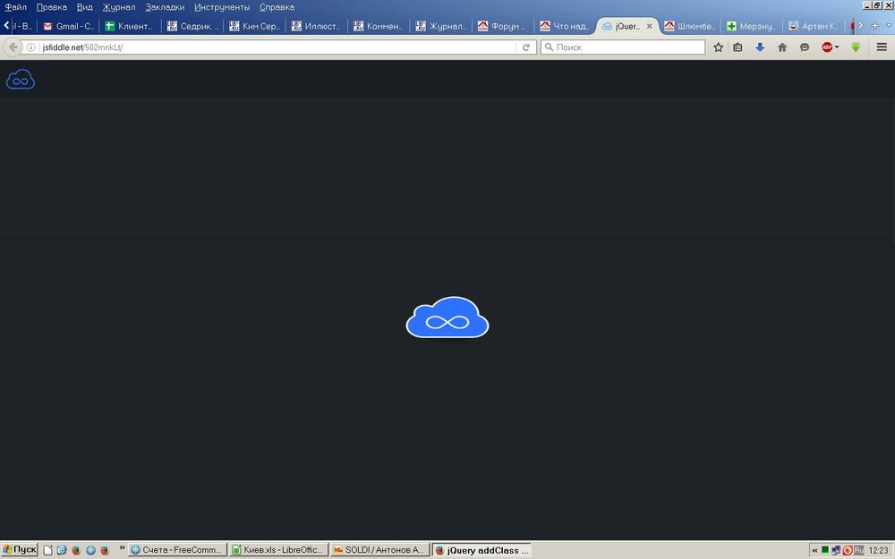Expand the Adblock Plus dropdown arrow
This screenshot has width=895, height=559.
(837, 47)
